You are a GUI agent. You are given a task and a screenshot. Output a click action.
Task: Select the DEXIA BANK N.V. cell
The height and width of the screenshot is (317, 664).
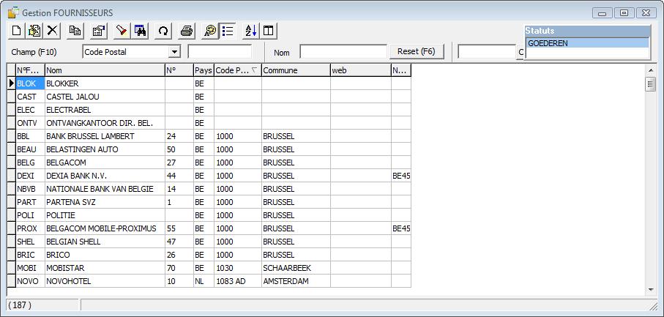click(105, 176)
